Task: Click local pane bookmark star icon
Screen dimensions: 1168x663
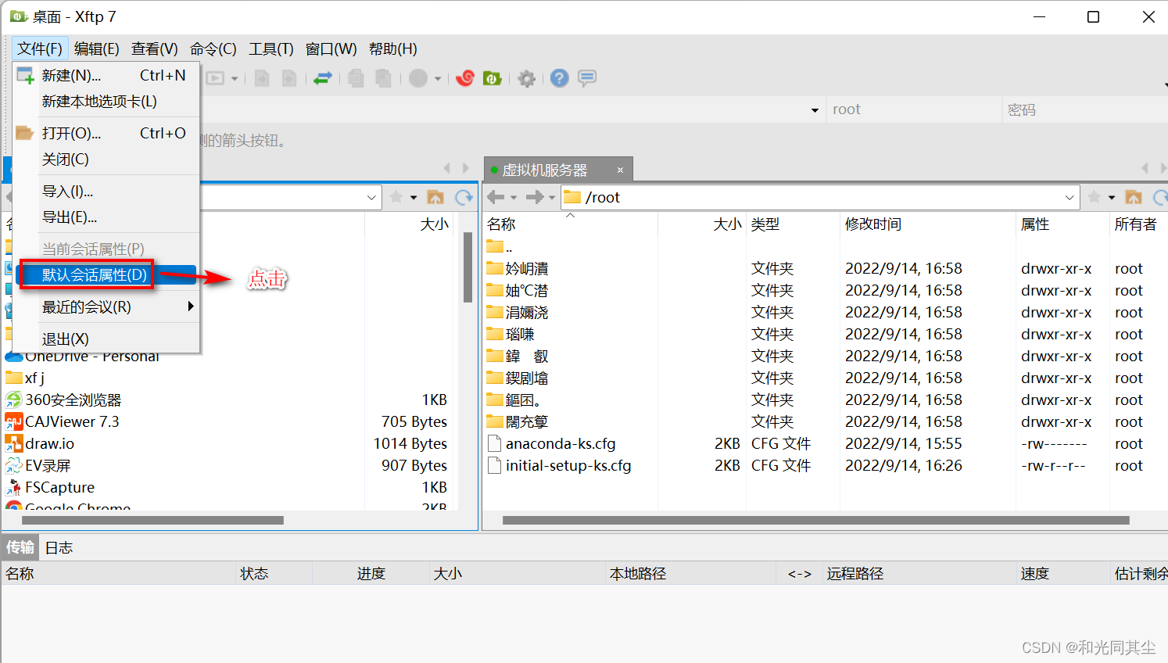Action: (396, 197)
